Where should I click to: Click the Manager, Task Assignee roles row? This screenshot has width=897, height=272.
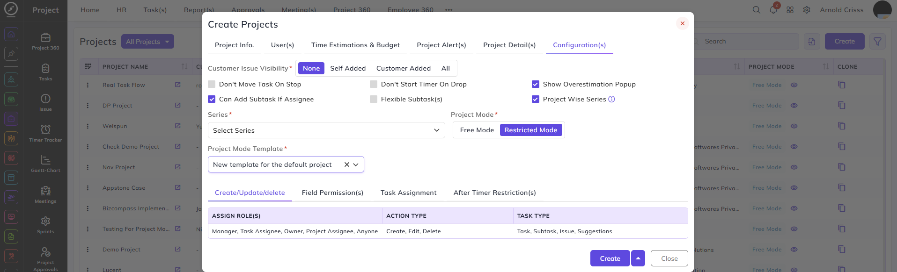[x=448, y=231]
